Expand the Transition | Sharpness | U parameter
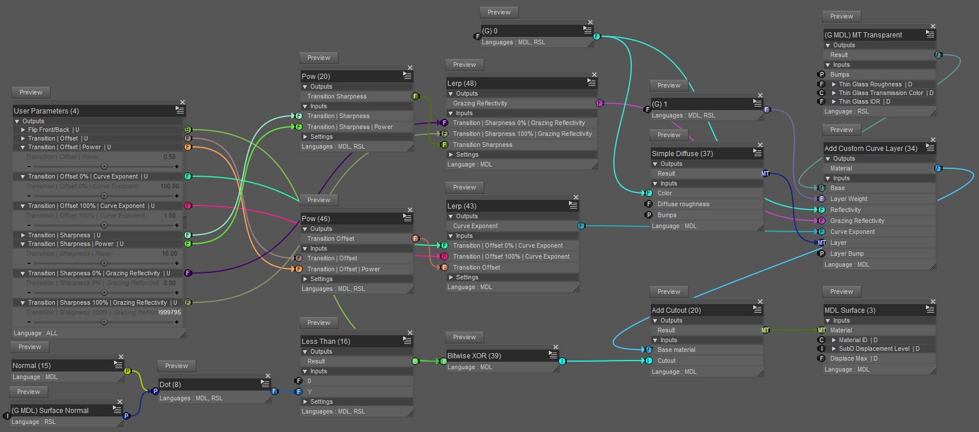 click(x=23, y=235)
